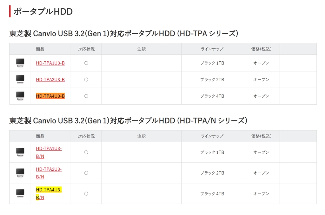Click the HD-TPA2U3-B/N product thumbnail
325x215 pixels.
click(x=20, y=172)
